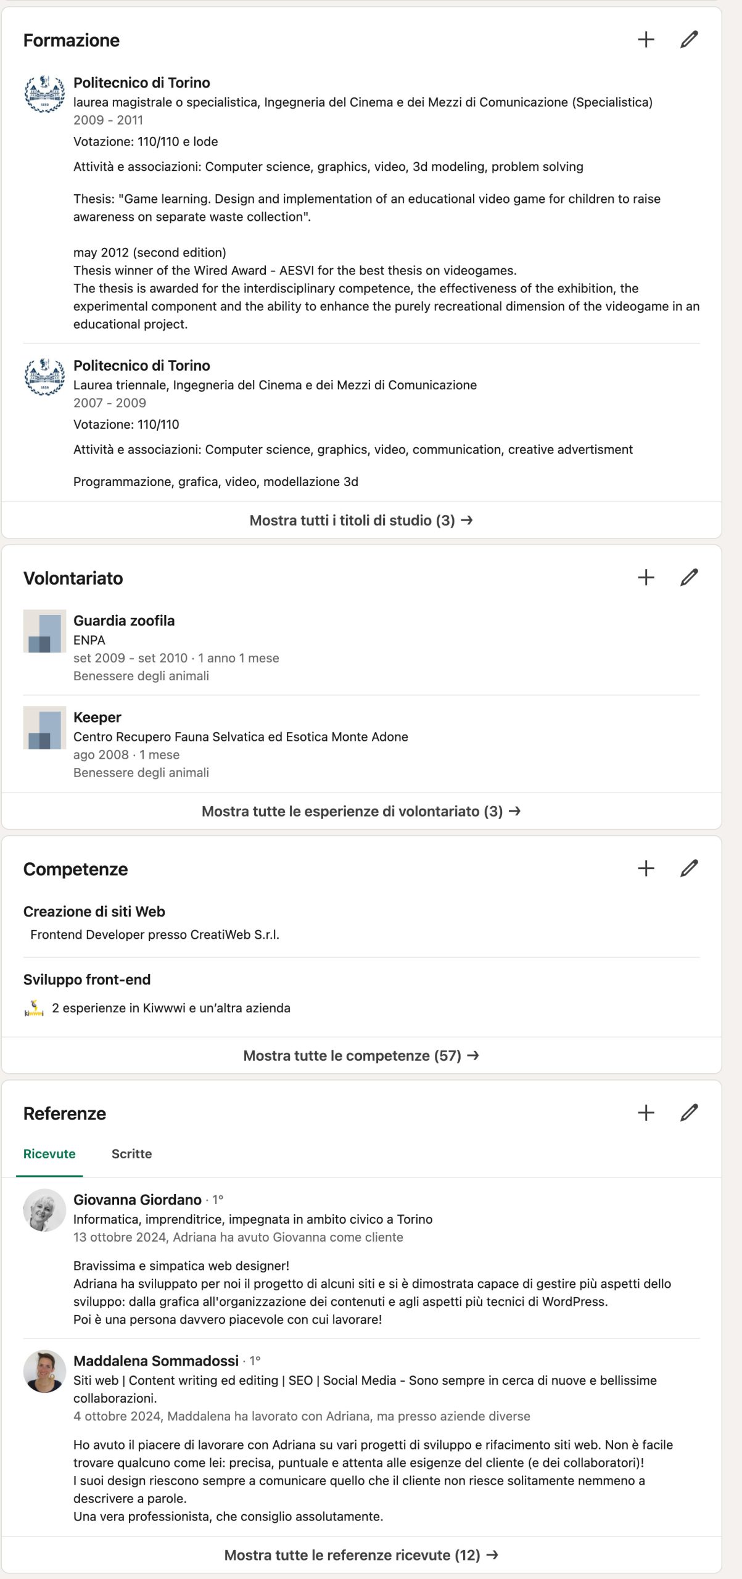Show all referenze ricevute (12)
The width and height of the screenshot is (742, 1579).
click(361, 1555)
